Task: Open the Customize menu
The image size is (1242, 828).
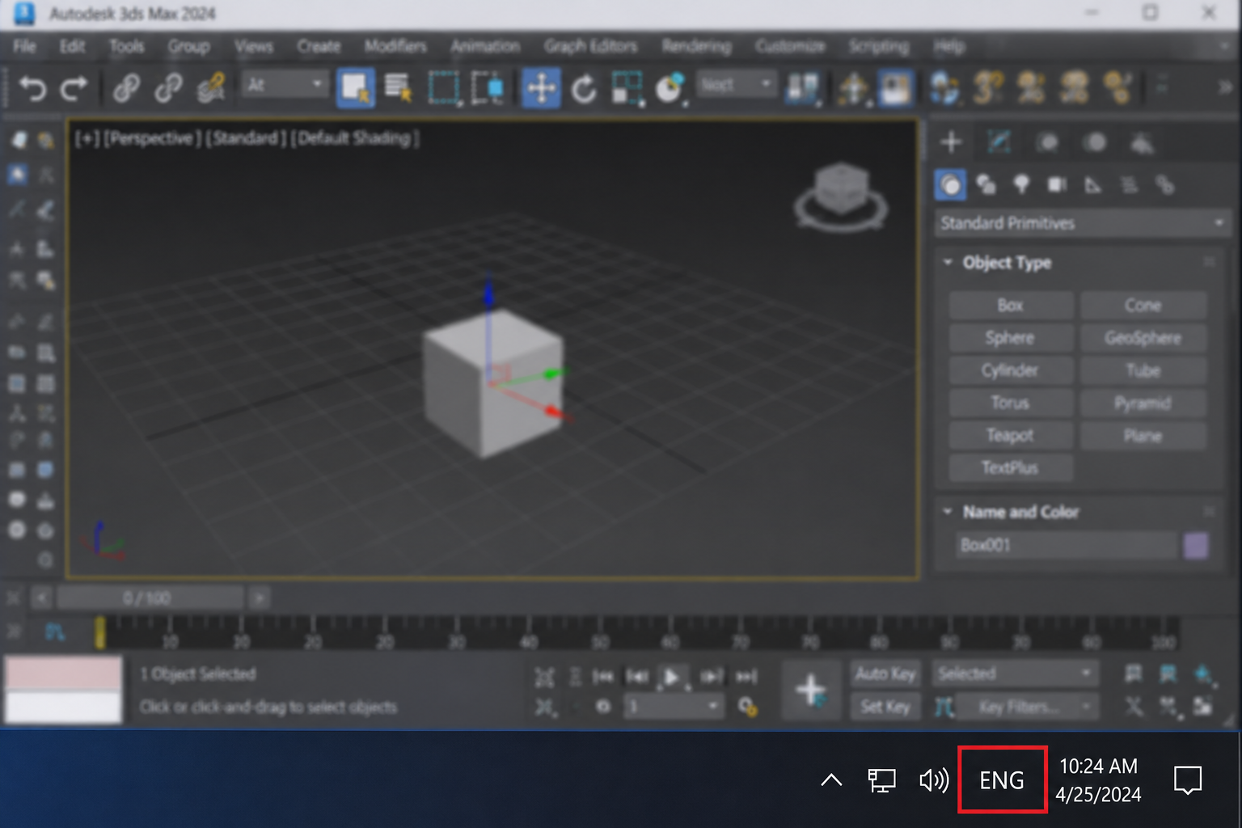Action: click(x=790, y=46)
